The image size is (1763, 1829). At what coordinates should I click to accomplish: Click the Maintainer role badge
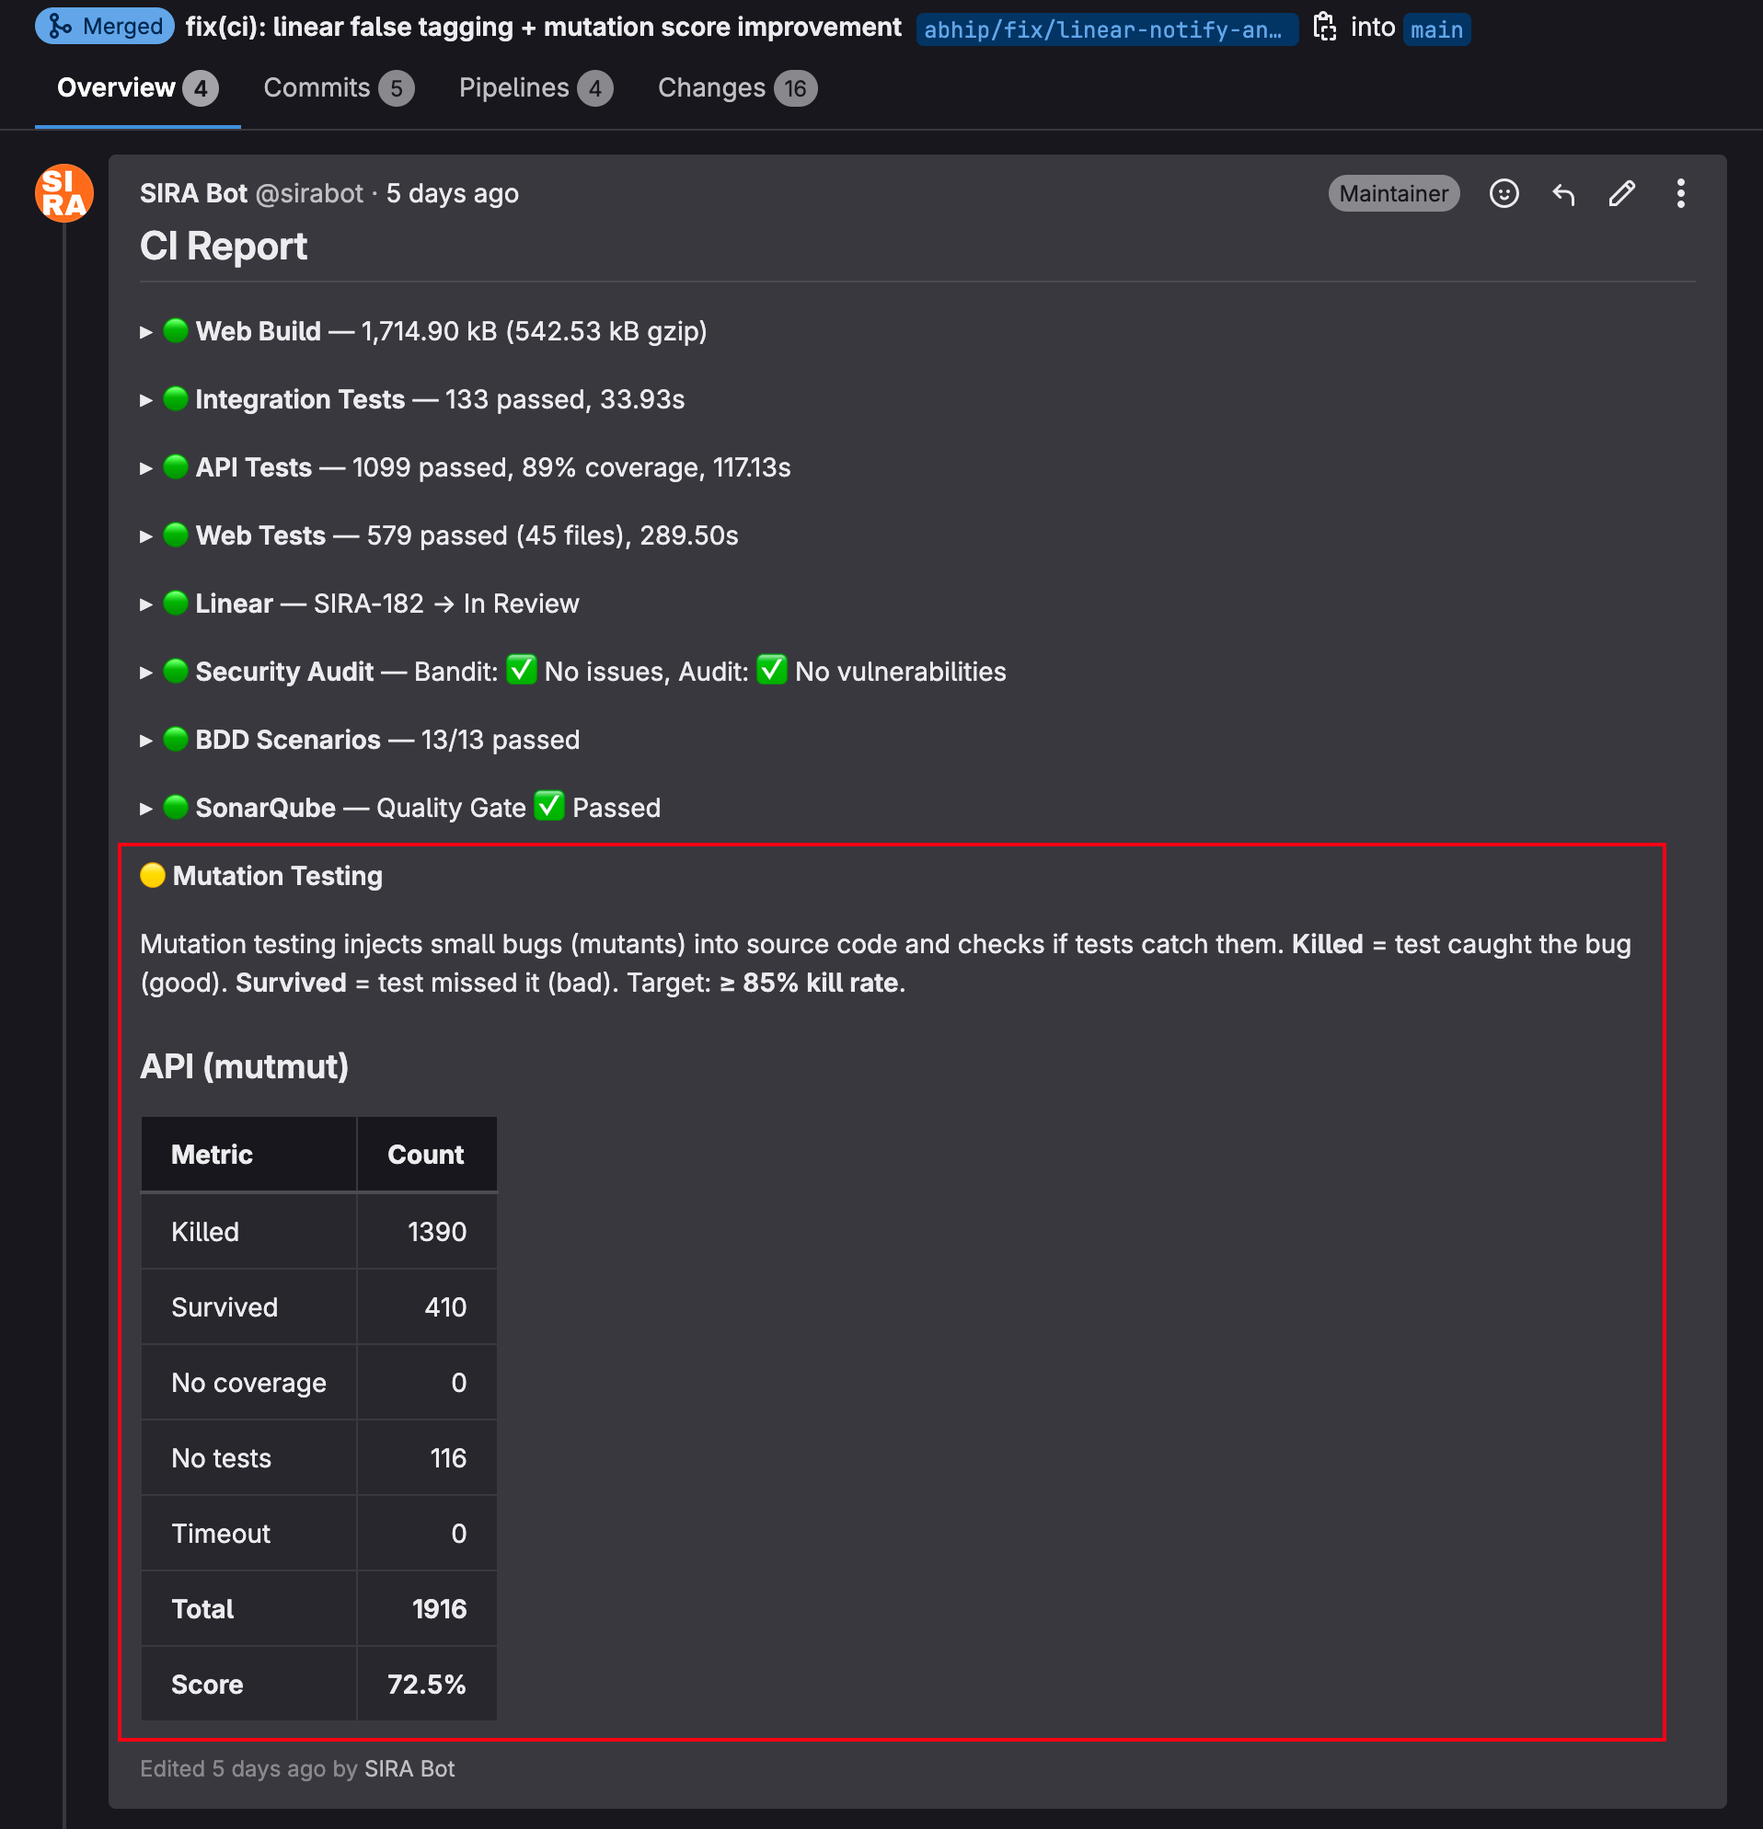click(x=1392, y=193)
